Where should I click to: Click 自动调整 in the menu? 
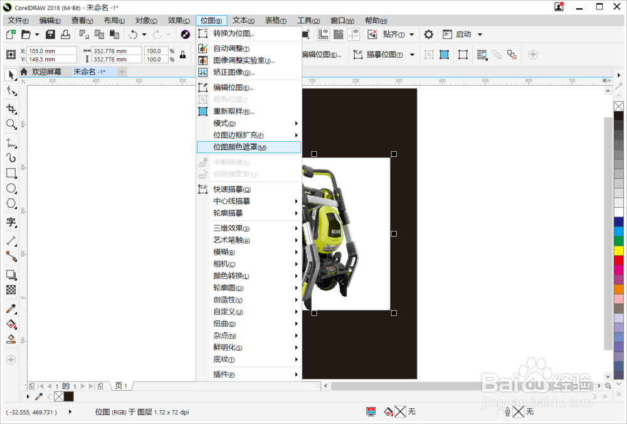(249, 48)
